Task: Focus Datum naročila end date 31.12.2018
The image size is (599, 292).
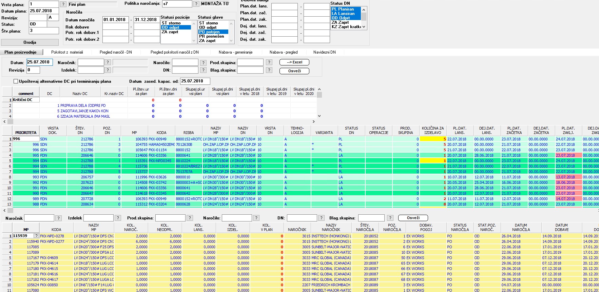Action: [147, 20]
